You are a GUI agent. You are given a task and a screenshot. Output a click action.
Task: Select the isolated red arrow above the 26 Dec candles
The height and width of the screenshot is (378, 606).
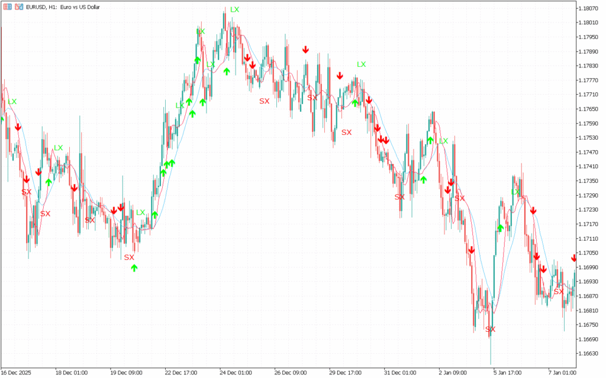coord(305,50)
